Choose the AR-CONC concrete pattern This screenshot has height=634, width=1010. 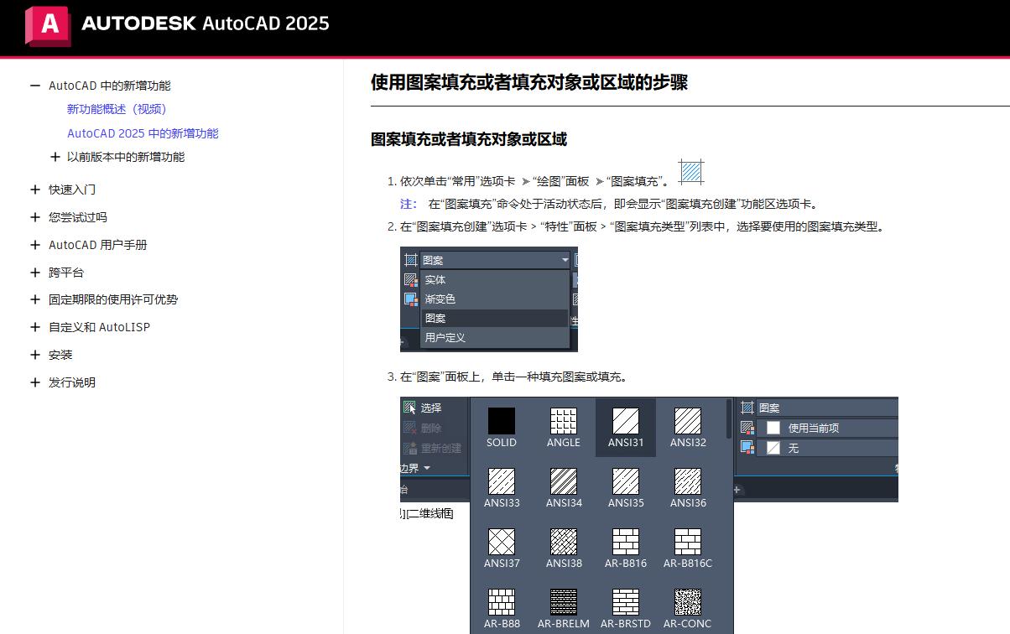point(687,602)
